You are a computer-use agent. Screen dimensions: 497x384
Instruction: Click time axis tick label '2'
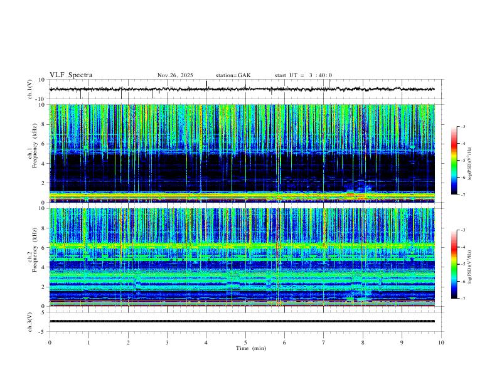click(128, 343)
